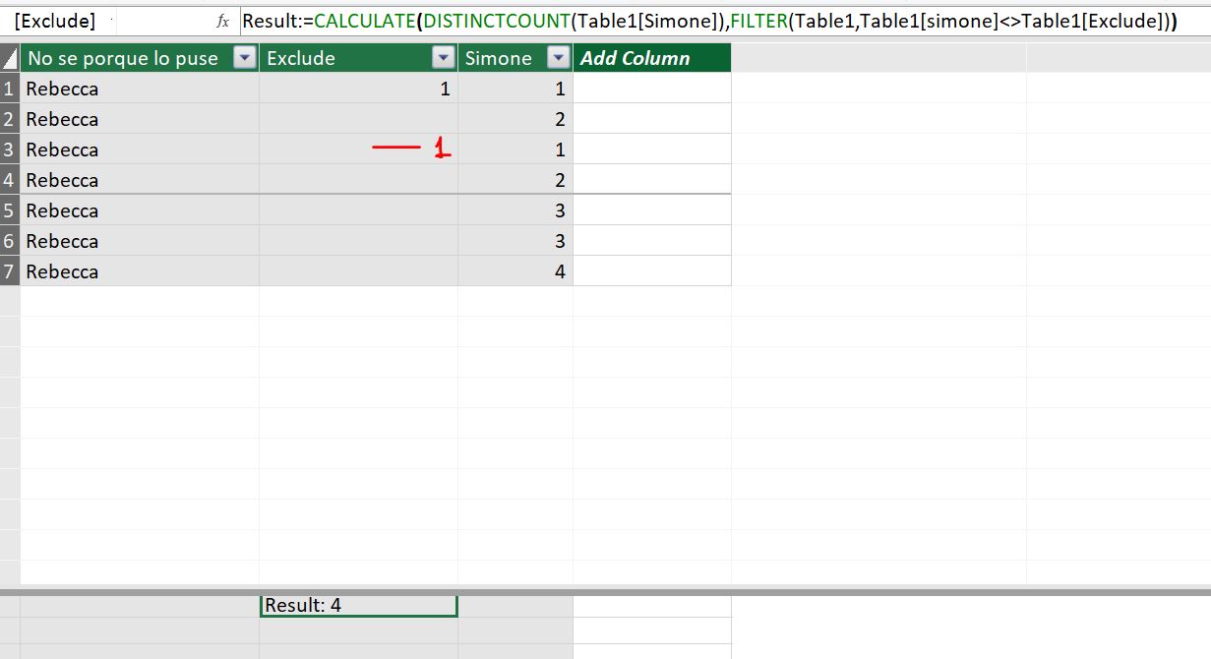Select row header 6
1211x659 pixels.
[10, 241]
